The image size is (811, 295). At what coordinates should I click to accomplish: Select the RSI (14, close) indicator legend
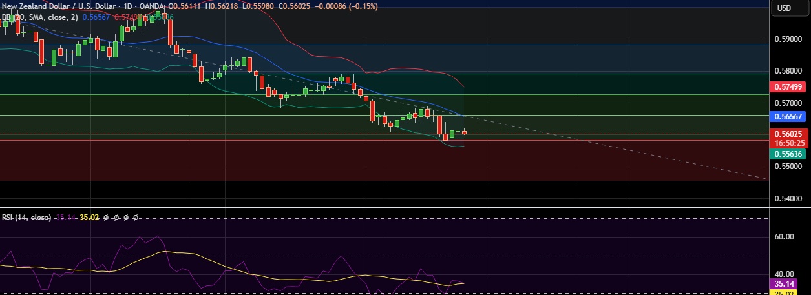[x=26, y=218]
